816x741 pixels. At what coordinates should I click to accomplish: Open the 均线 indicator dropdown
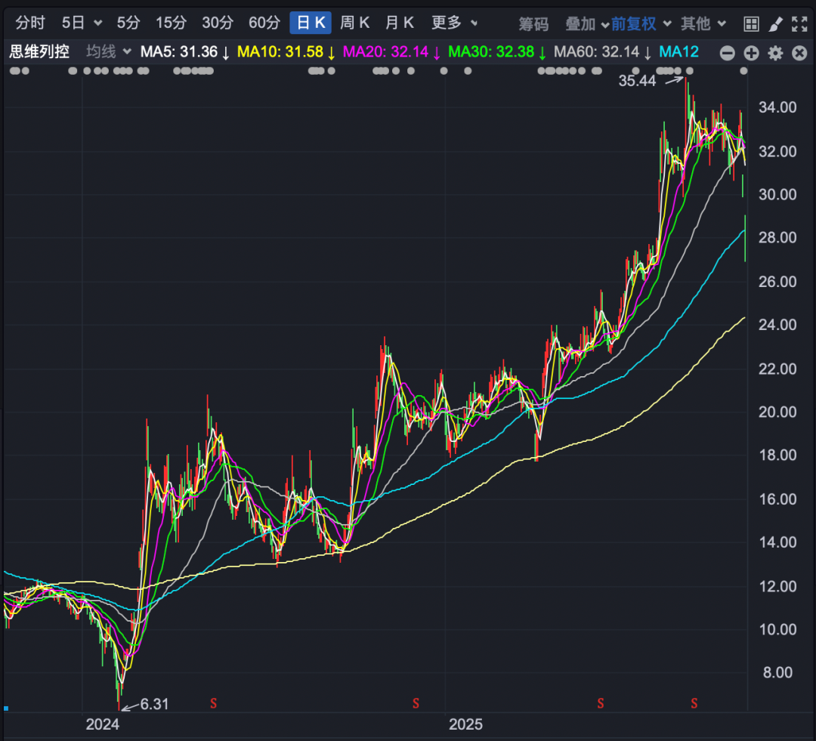point(108,52)
